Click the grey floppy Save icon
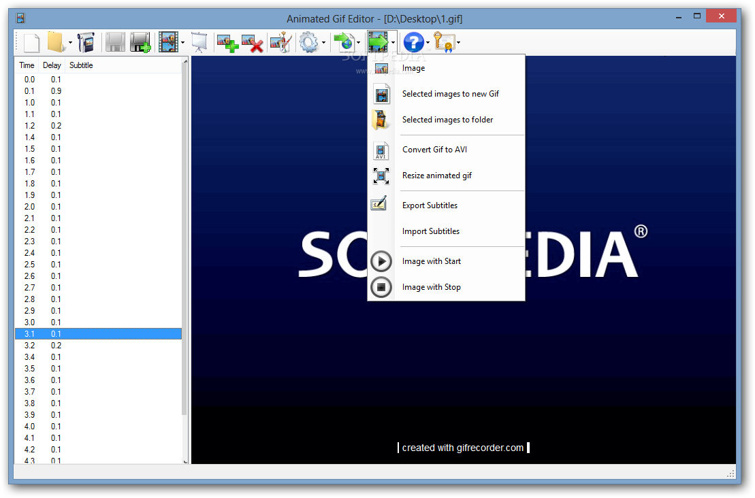This screenshot has height=498, width=755. click(x=115, y=42)
